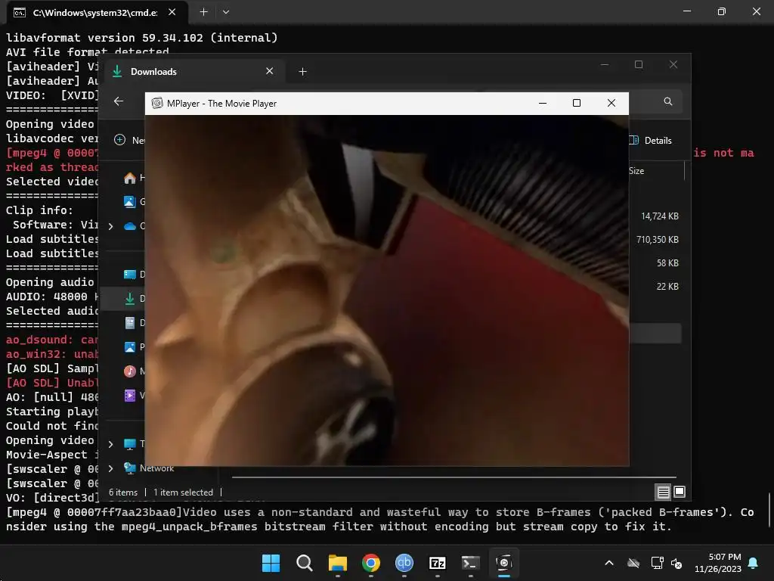
Task: Select Music icon in Explorer sidebar
Action: [x=130, y=371]
